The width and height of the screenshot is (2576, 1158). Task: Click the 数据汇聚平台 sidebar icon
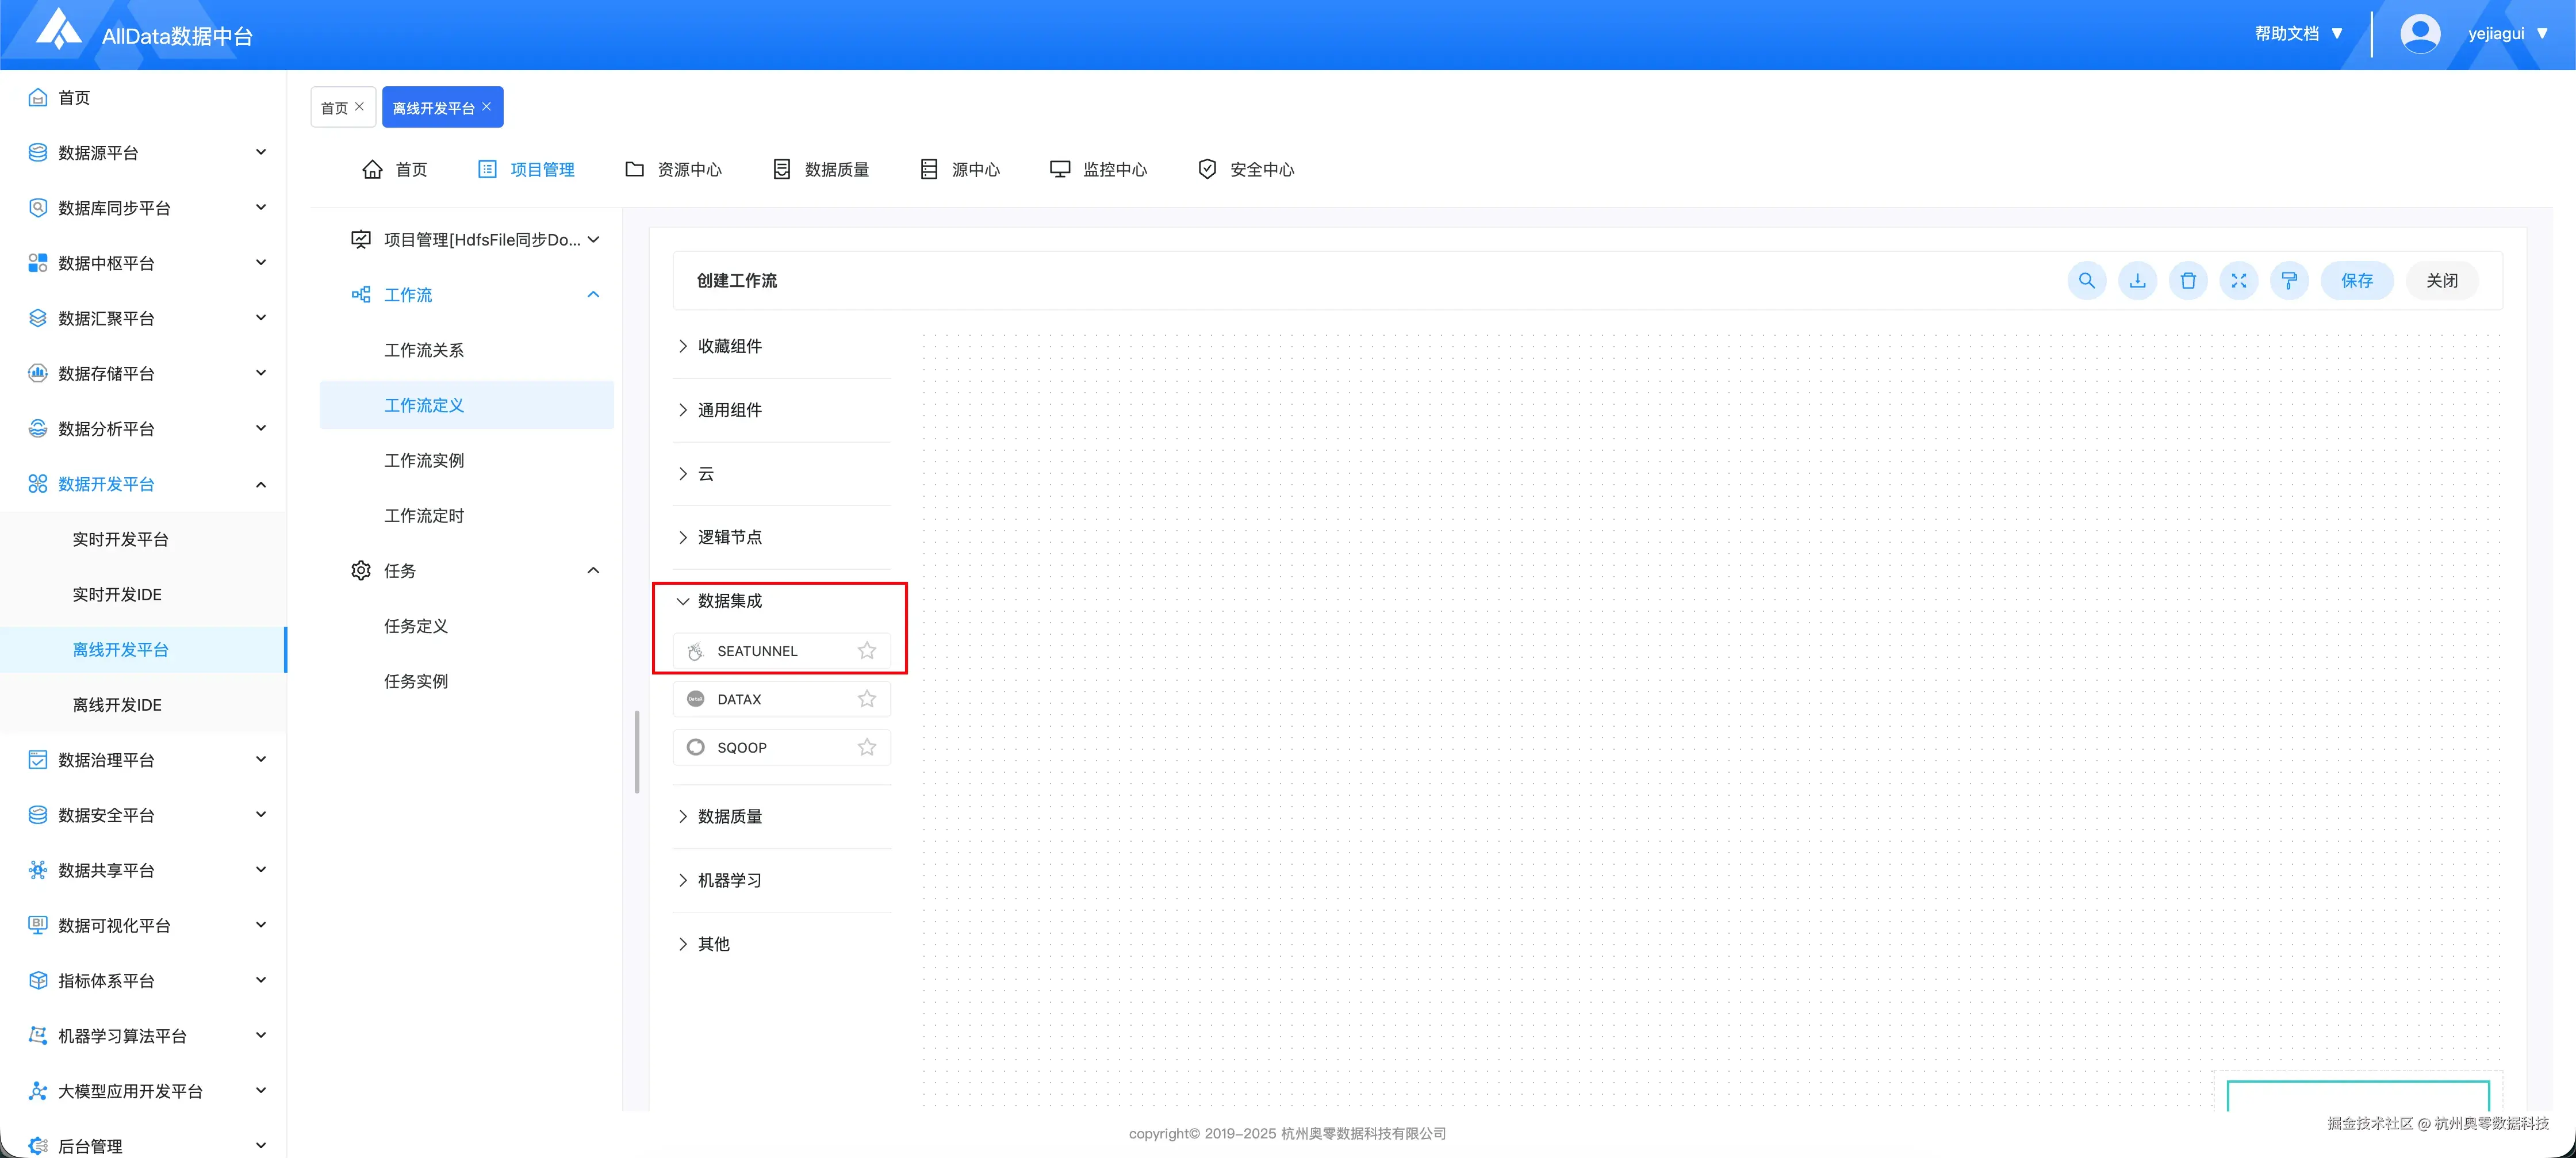pos(38,318)
